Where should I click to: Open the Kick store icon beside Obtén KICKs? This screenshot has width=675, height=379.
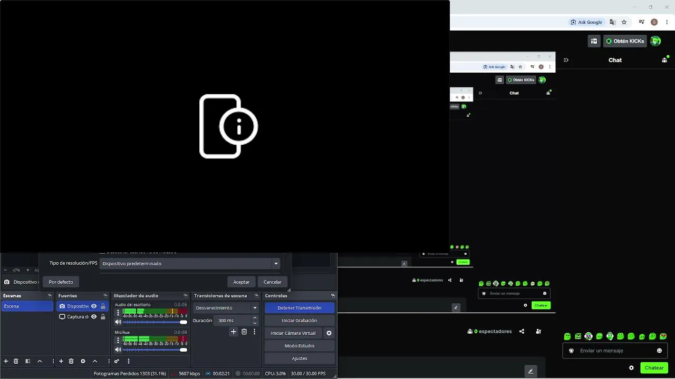click(594, 41)
